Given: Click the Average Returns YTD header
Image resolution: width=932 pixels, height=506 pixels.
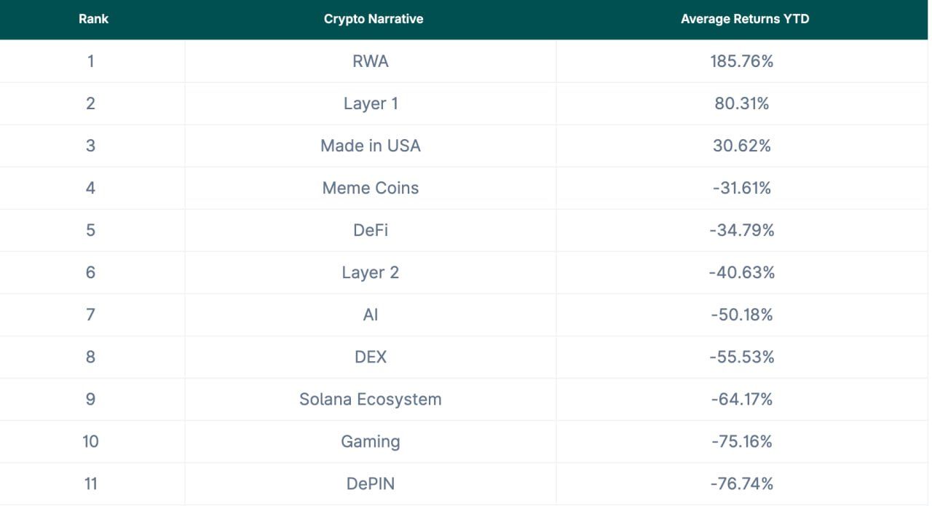Looking at the screenshot, I should click(744, 20).
